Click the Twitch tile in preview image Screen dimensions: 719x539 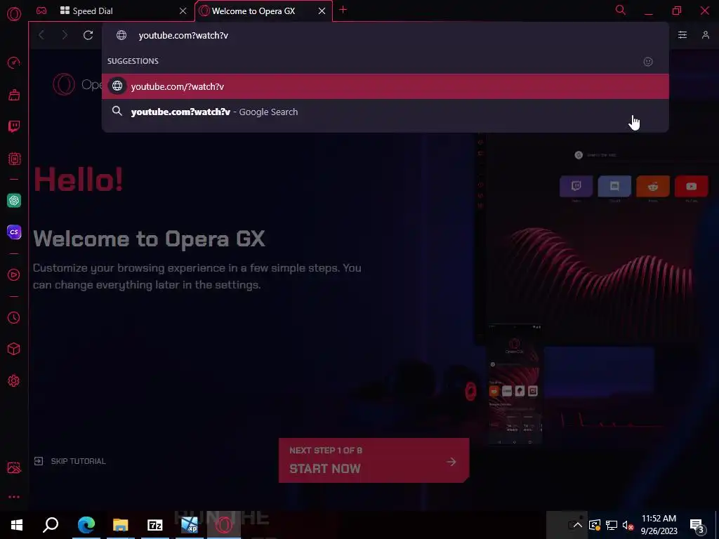tap(576, 186)
